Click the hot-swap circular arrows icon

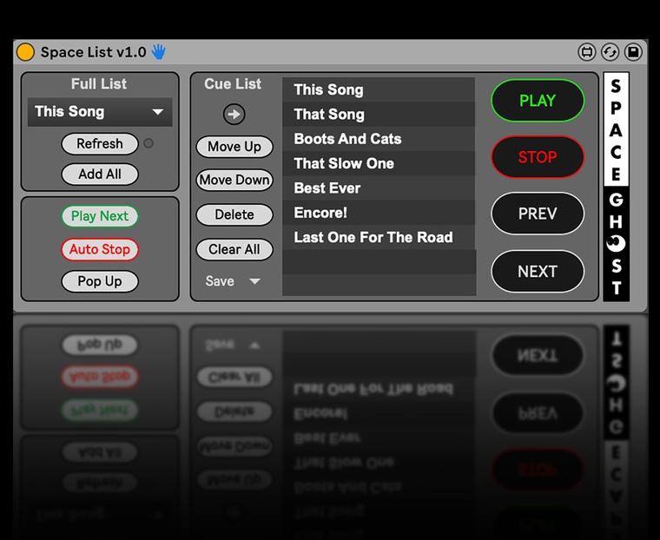[x=610, y=52]
